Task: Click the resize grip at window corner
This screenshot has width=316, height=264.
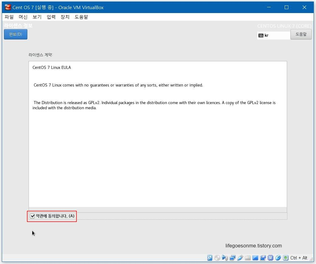Action: pos(311,259)
